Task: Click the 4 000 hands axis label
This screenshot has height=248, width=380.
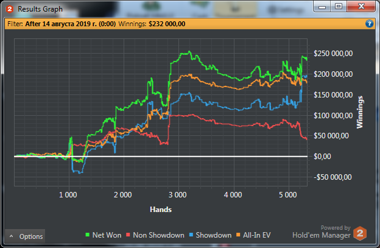Action: pos(233,194)
